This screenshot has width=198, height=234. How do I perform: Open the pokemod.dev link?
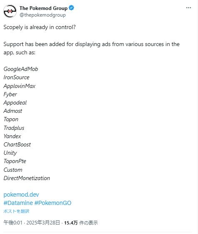[21, 195]
